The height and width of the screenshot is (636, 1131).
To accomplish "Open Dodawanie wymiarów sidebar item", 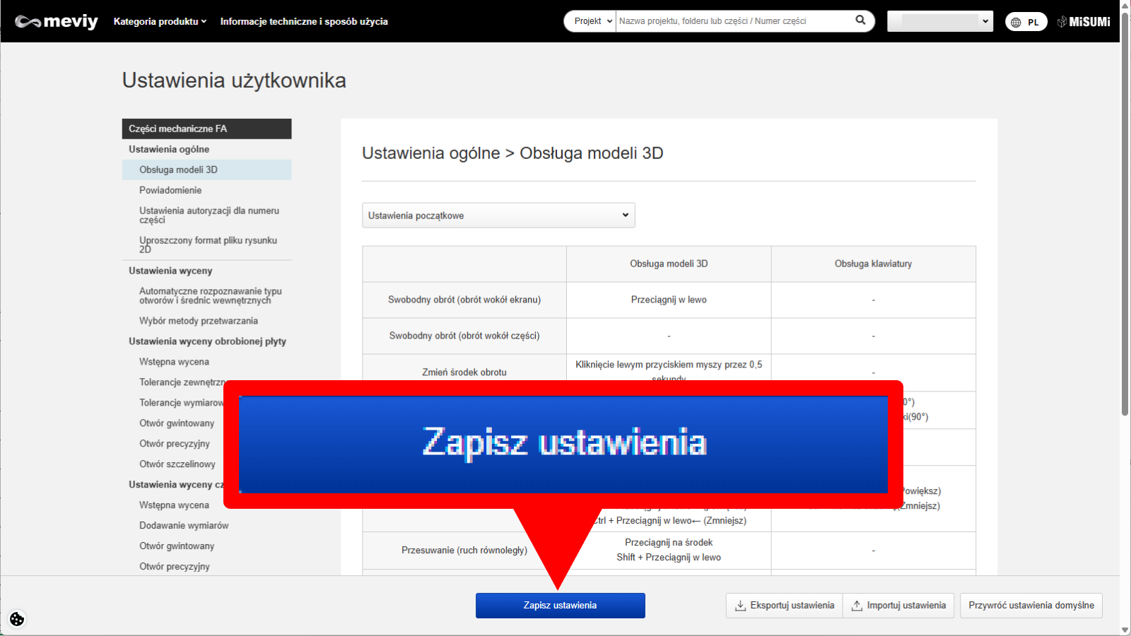I will click(184, 526).
